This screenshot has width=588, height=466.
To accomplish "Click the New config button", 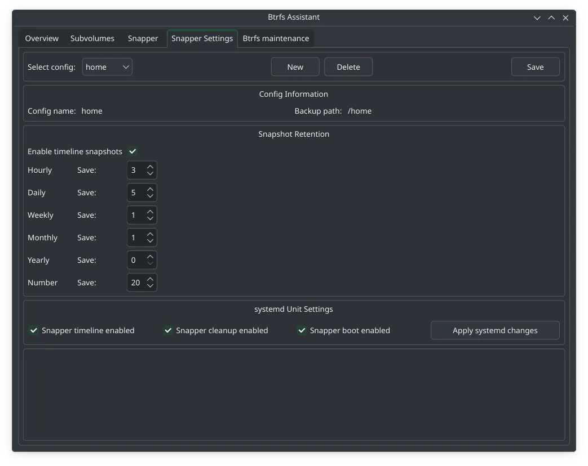I will tap(295, 67).
